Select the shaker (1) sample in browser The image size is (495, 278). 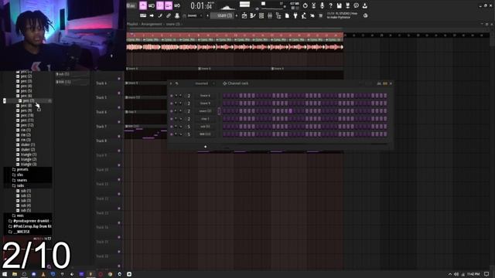coord(28,144)
